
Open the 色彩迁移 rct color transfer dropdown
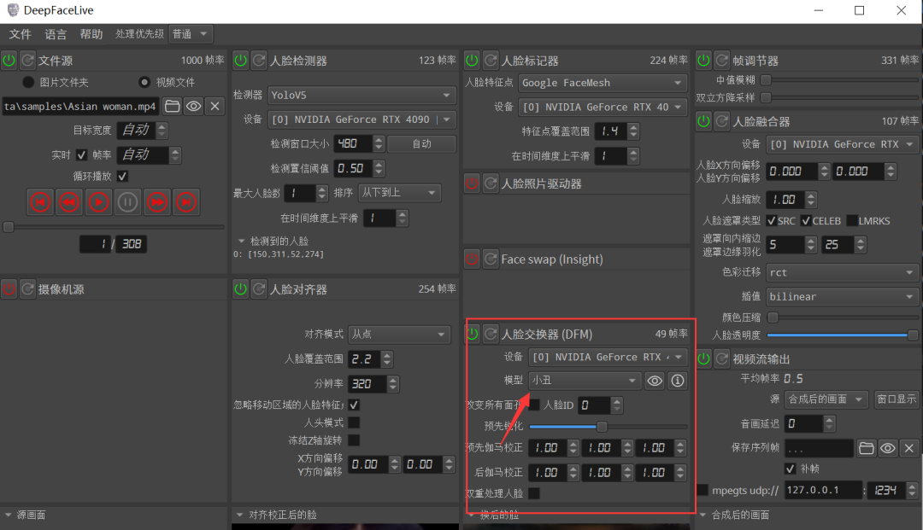click(843, 272)
